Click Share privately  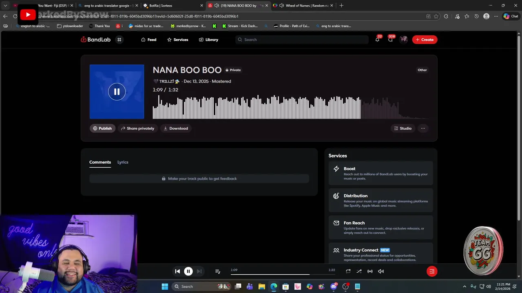(x=137, y=128)
